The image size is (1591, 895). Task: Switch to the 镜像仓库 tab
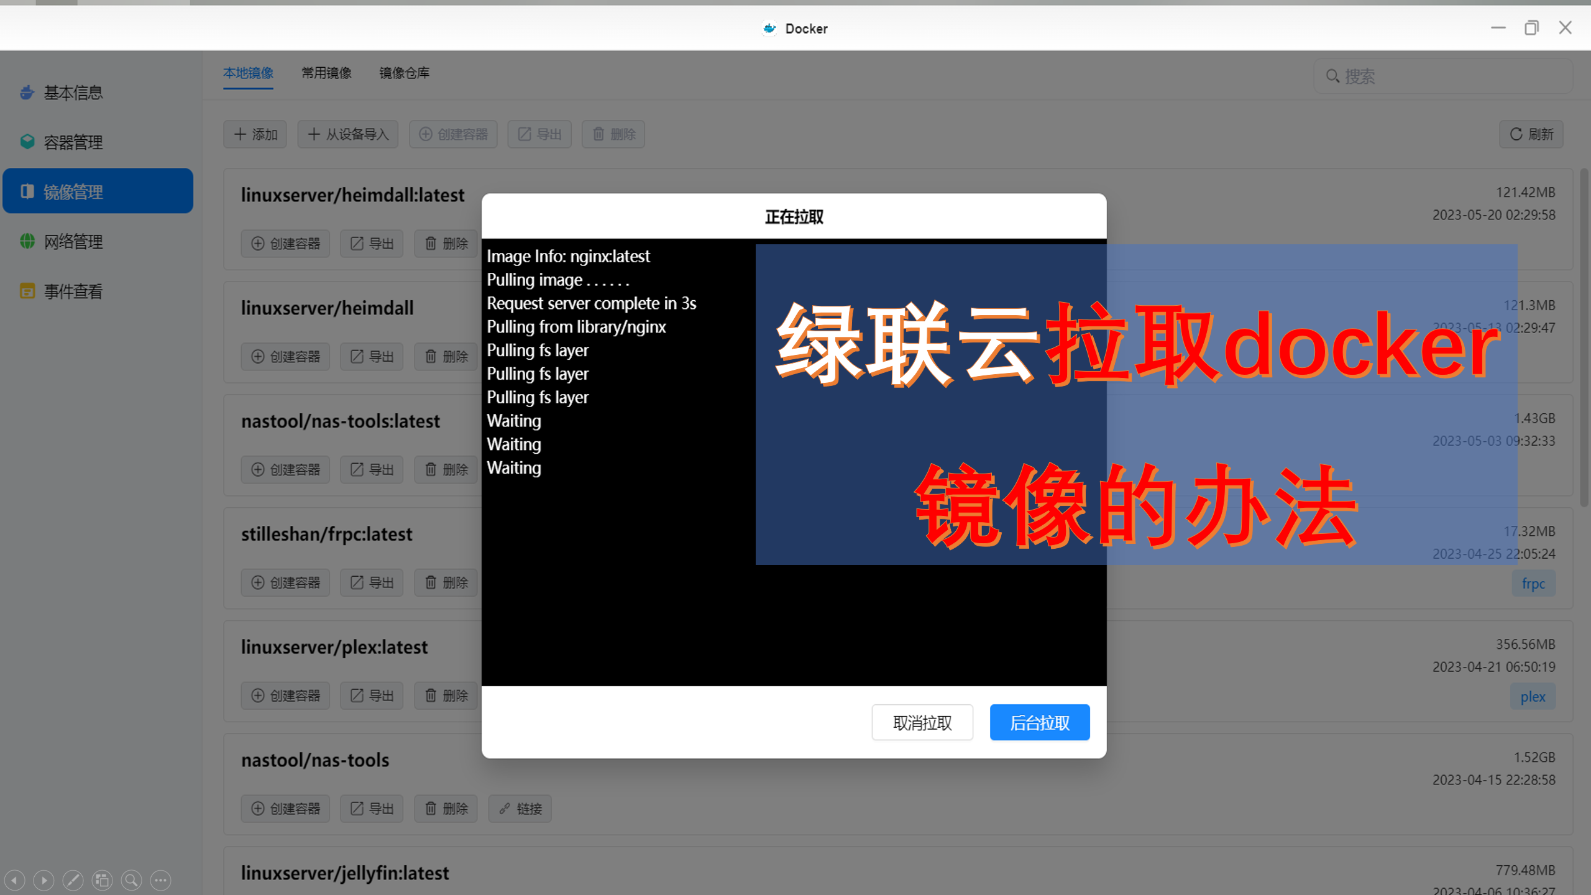405,73
